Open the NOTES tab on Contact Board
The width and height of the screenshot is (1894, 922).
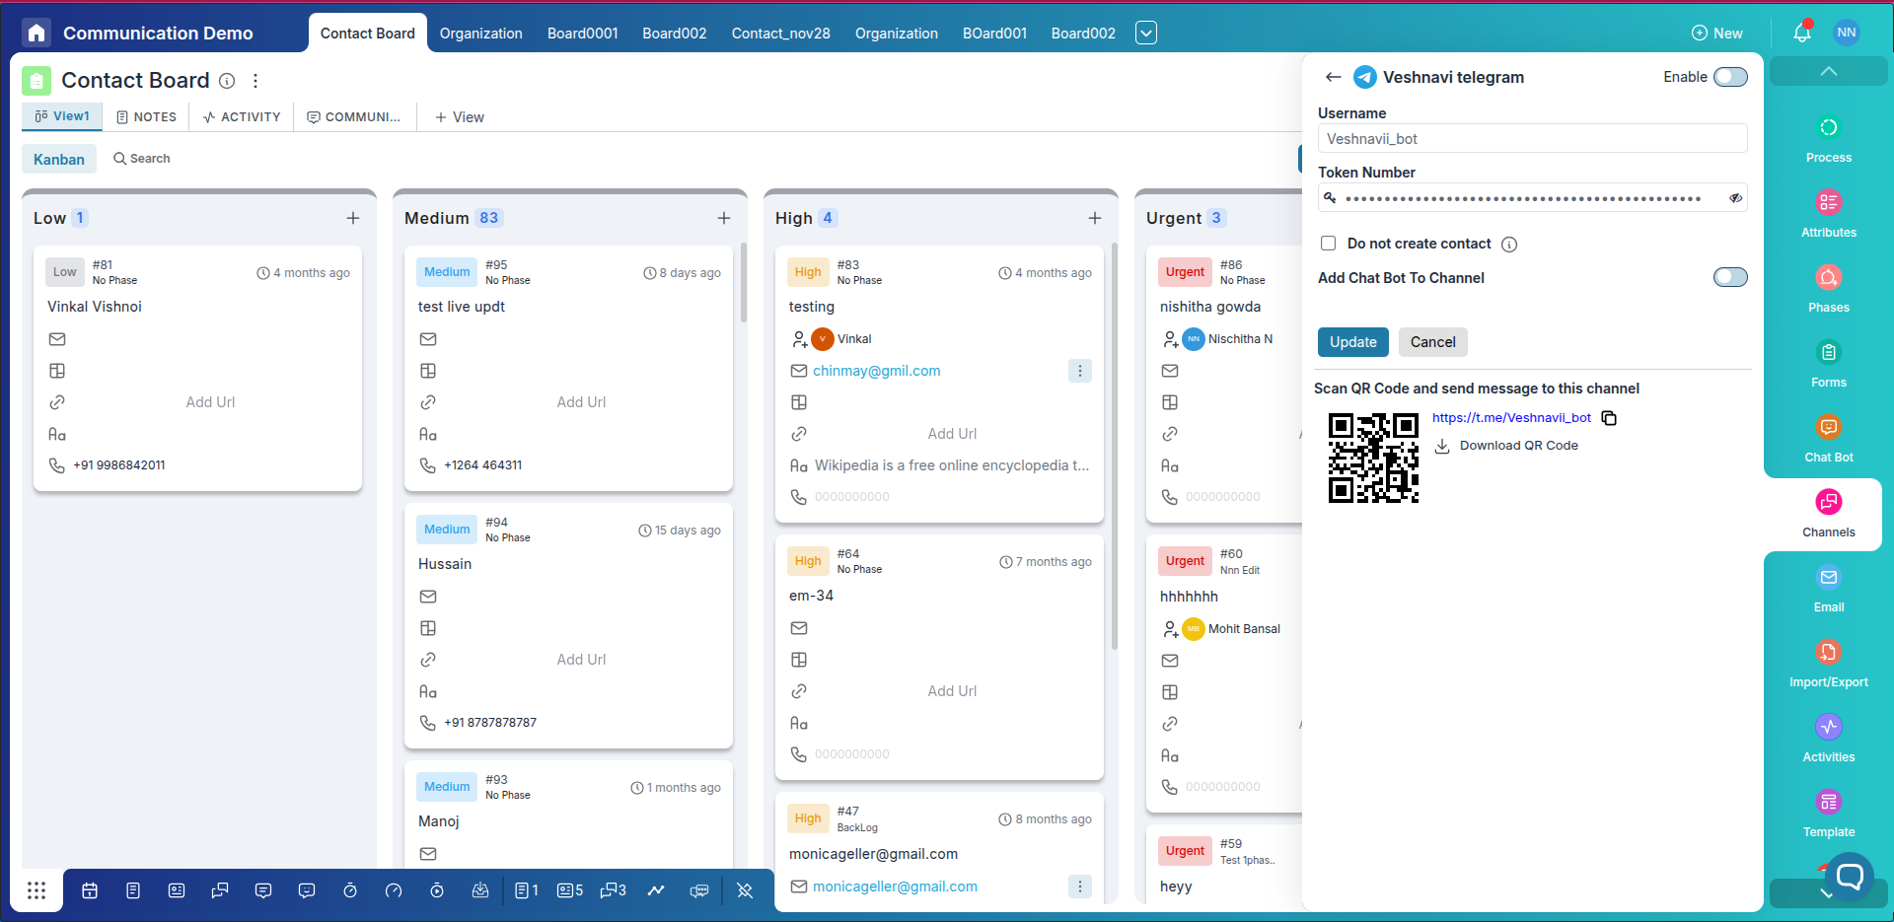146,116
